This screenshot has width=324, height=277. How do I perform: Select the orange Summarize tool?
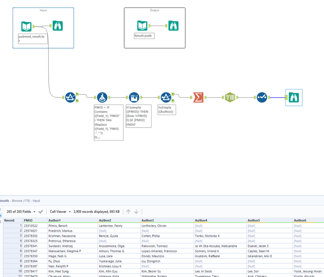point(198,97)
